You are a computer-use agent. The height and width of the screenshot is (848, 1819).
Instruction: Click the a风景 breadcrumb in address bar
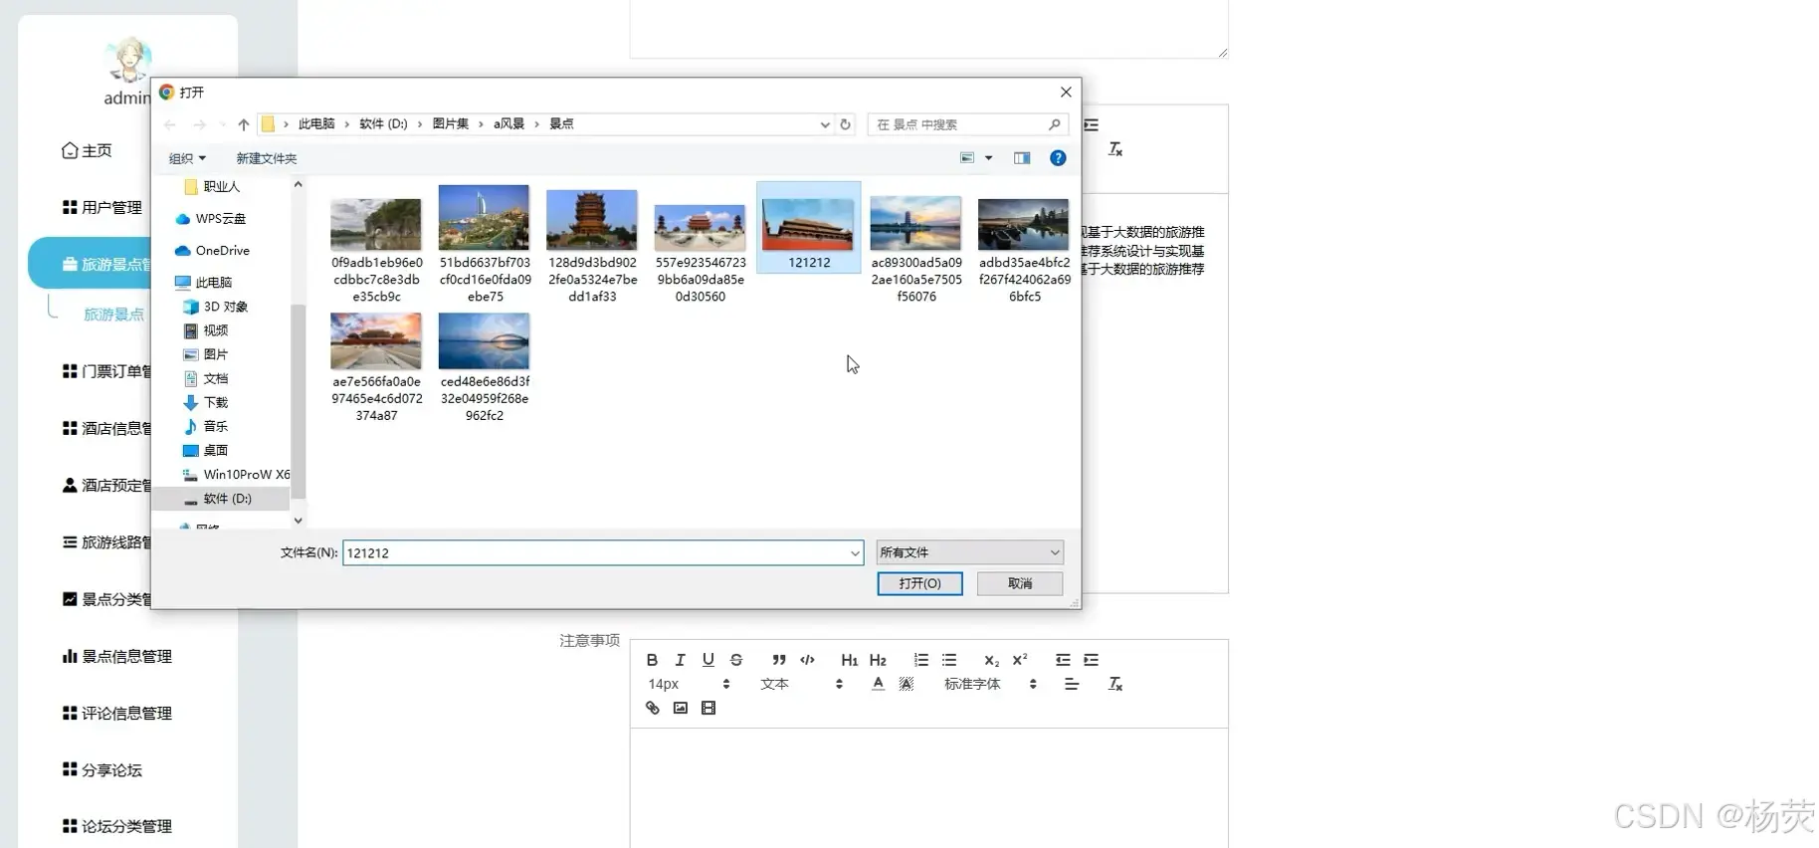coord(508,124)
